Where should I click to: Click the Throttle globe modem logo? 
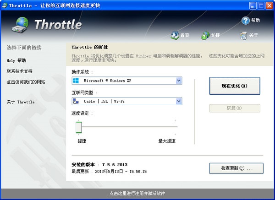coord(20,25)
